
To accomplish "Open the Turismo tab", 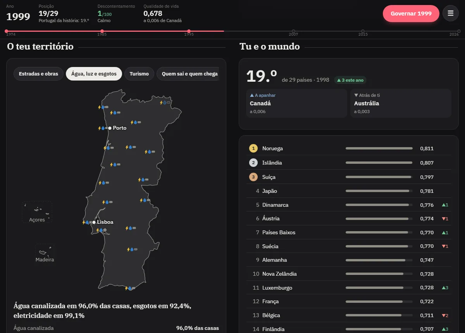I will (139, 74).
